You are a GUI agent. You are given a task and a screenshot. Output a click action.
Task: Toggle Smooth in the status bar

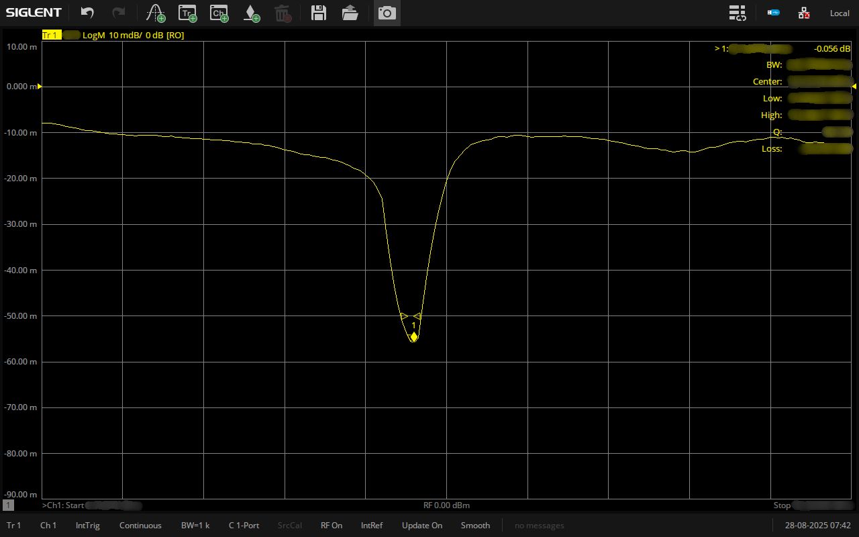point(475,526)
